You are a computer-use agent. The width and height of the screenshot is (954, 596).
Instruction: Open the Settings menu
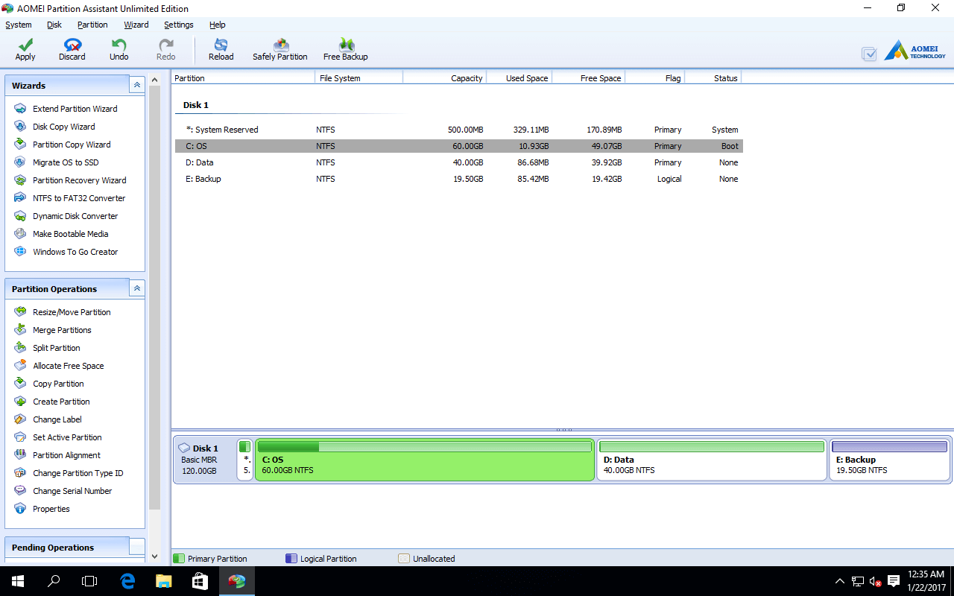click(x=178, y=25)
